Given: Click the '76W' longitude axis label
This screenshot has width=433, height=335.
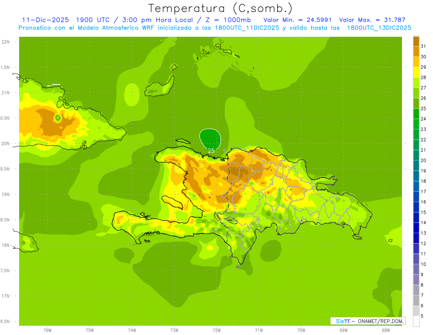Looking at the screenshot, I should point(47,330).
